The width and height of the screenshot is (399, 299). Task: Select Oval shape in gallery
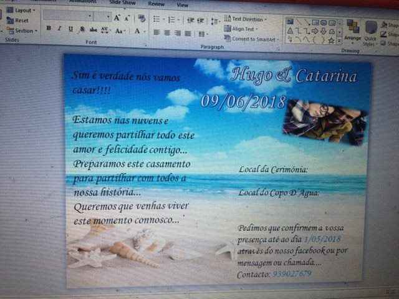[324, 23]
